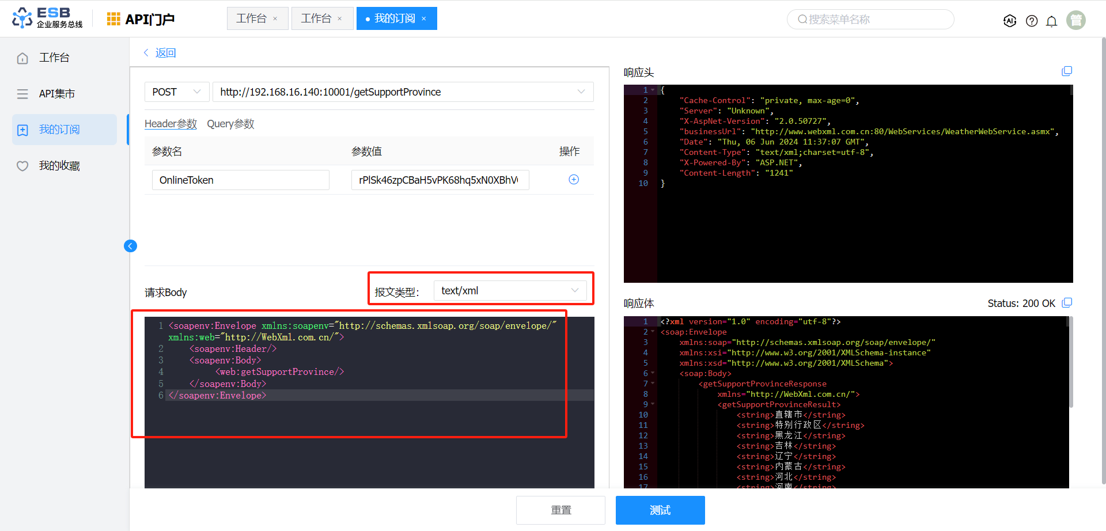This screenshot has width=1106, height=531.
Task: Expand the request URL dropdown
Action: pyautogui.click(x=581, y=92)
